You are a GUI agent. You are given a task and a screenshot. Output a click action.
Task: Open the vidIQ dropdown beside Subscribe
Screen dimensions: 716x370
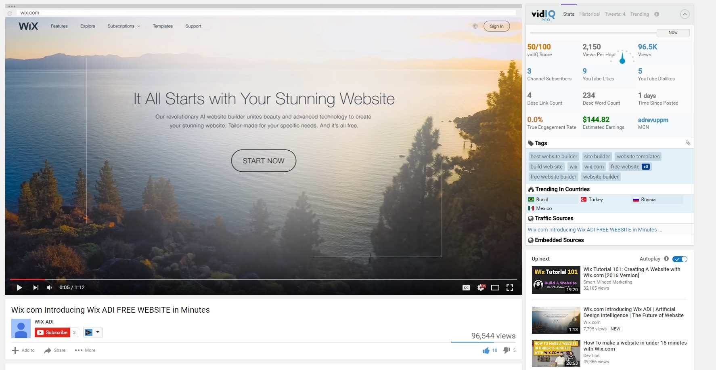93,332
